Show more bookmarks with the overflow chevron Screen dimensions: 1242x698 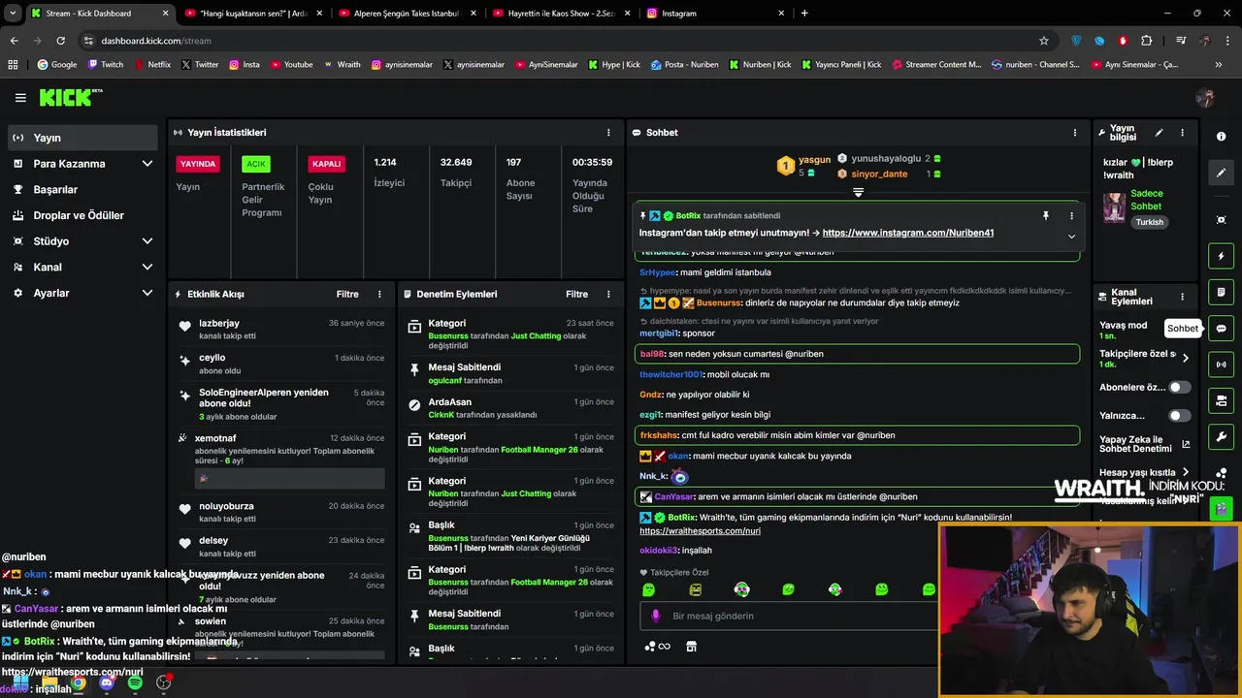(1219, 65)
